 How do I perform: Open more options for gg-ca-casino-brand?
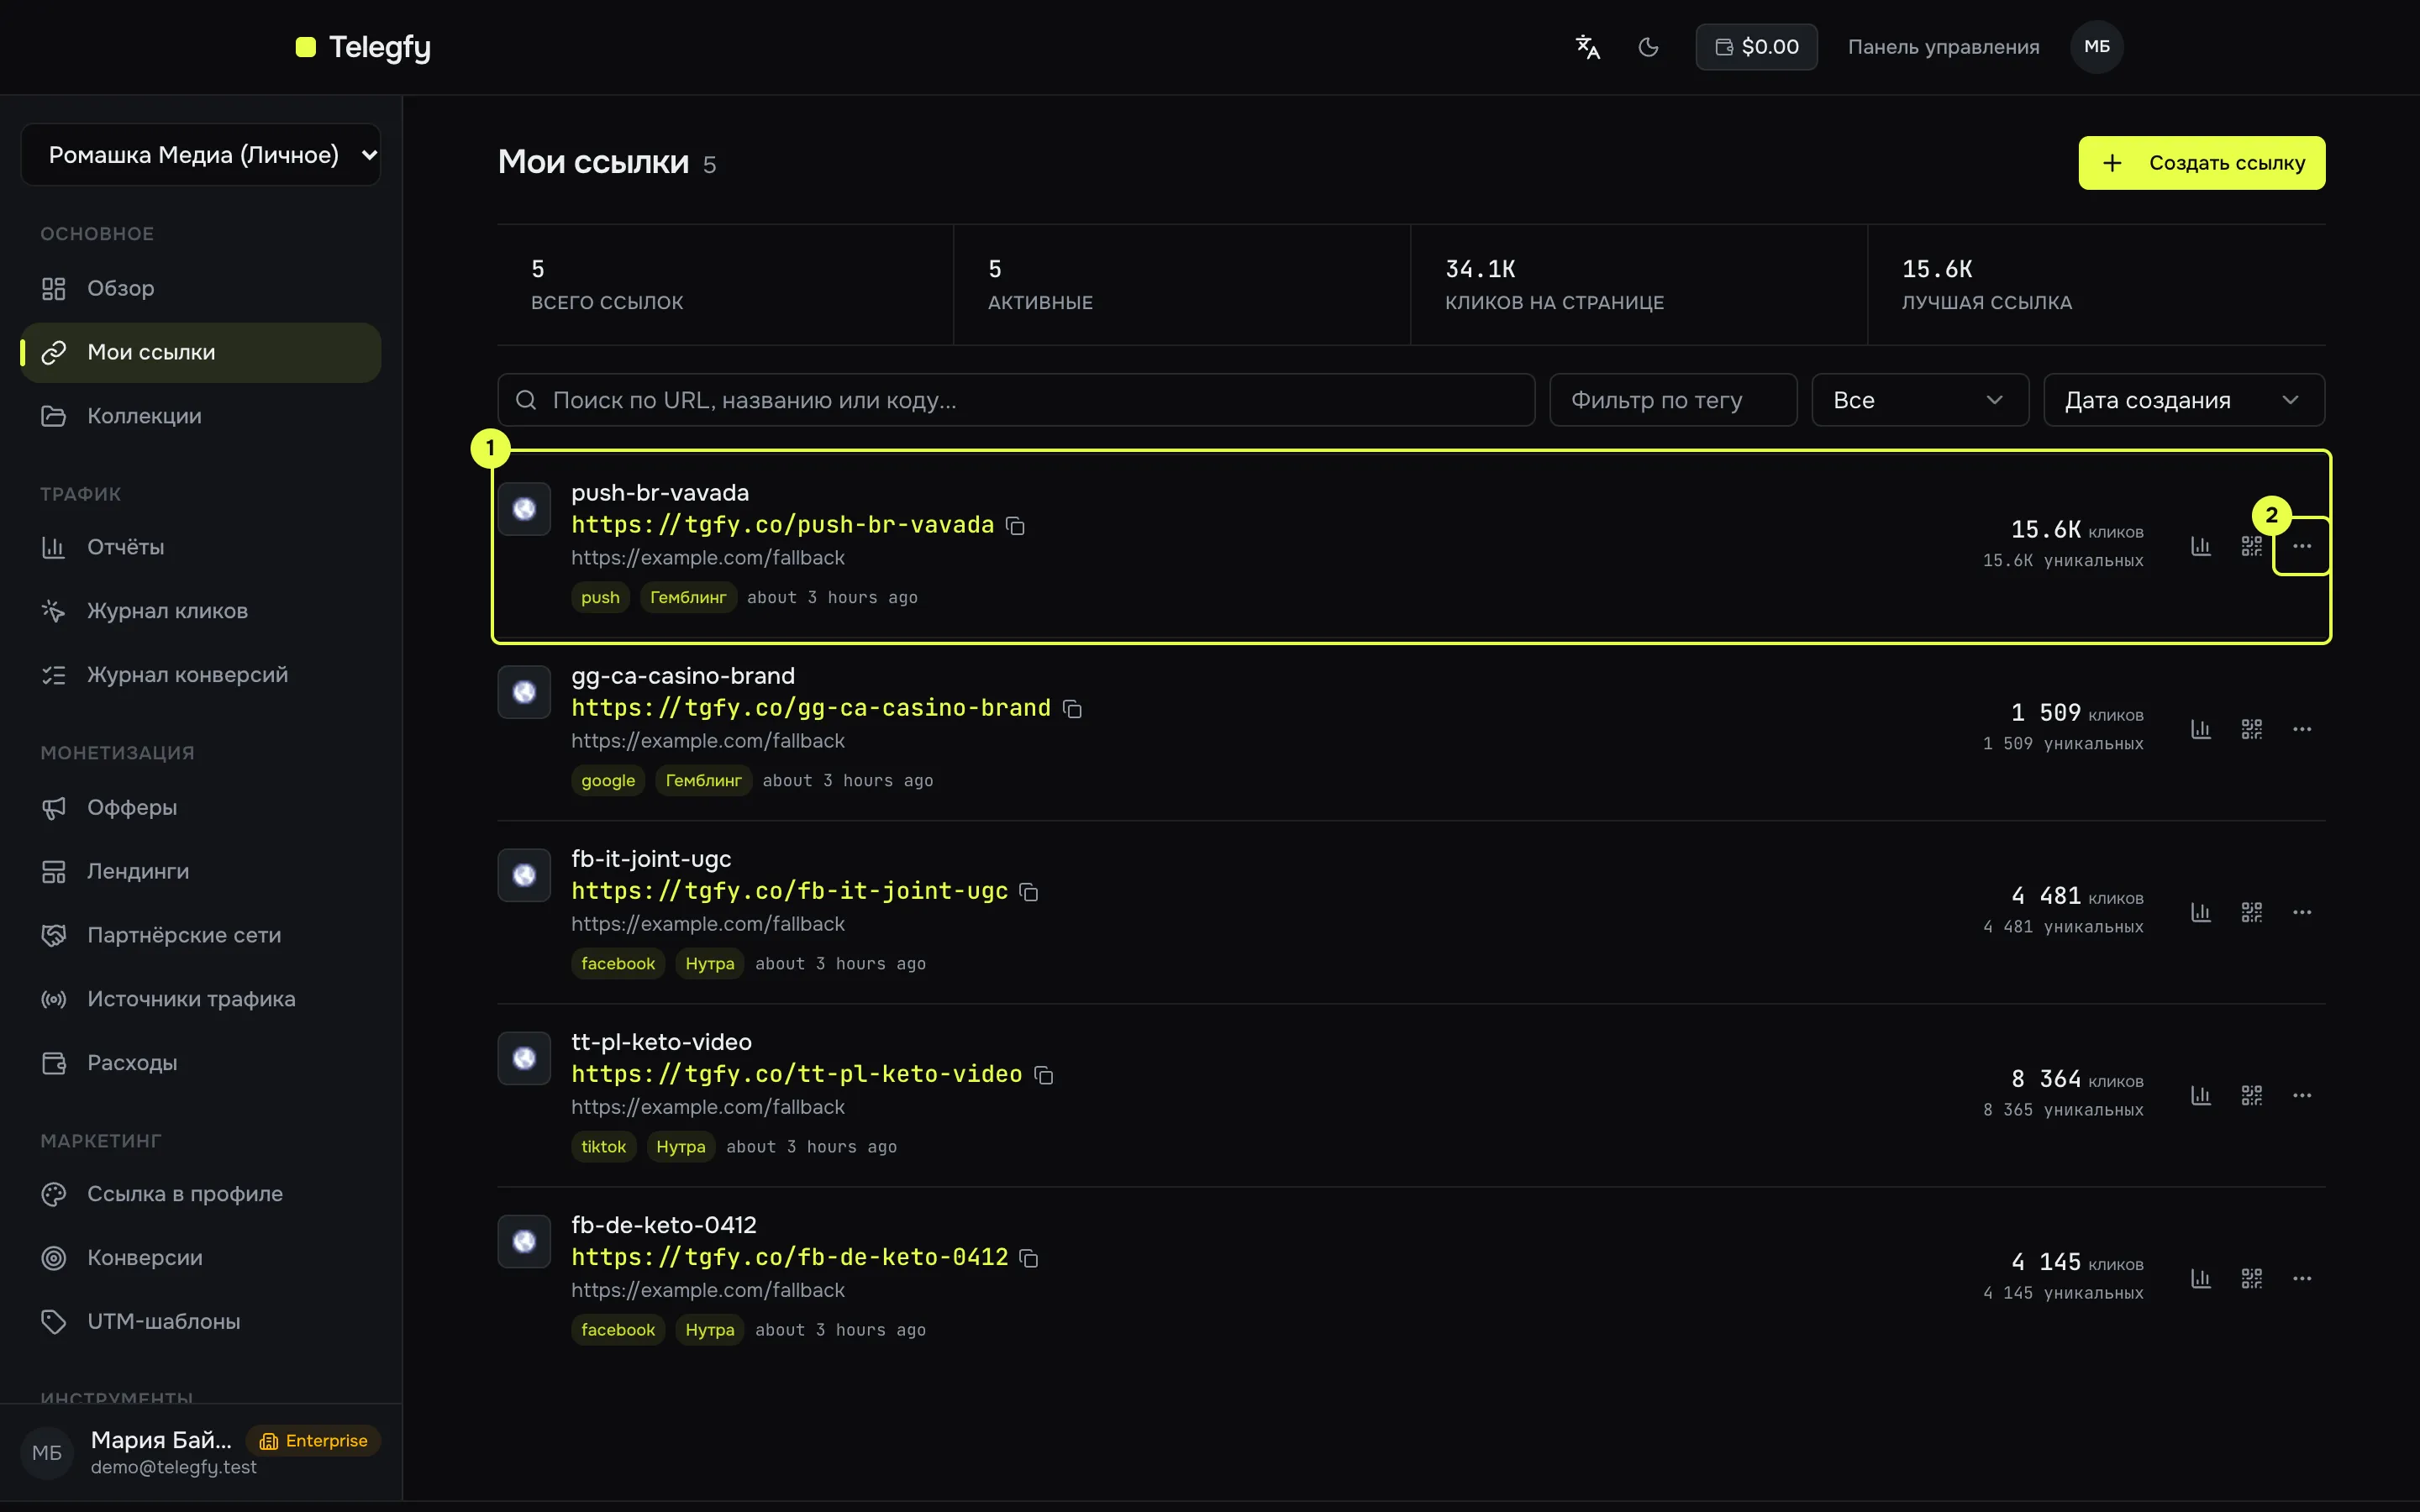point(2302,729)
